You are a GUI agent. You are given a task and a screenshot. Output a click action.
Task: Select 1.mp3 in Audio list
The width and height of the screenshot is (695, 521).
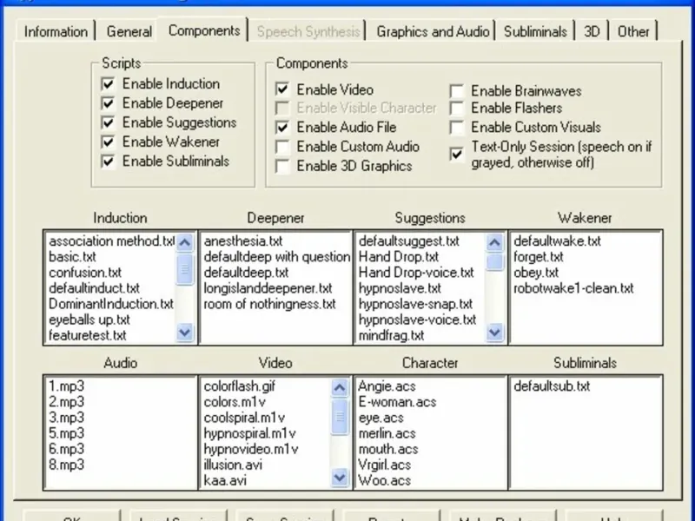point(66,386)
